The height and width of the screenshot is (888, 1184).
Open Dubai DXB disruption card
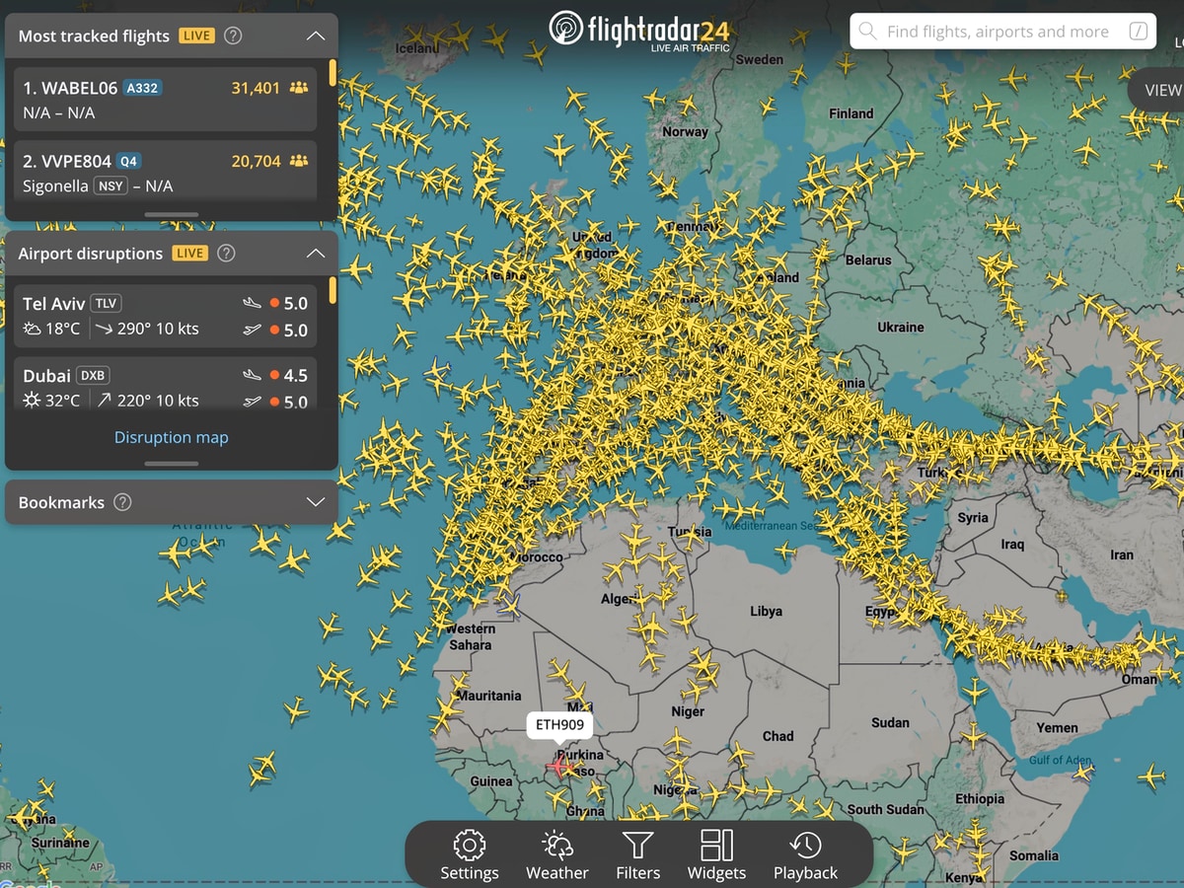(x=166, y=384)
